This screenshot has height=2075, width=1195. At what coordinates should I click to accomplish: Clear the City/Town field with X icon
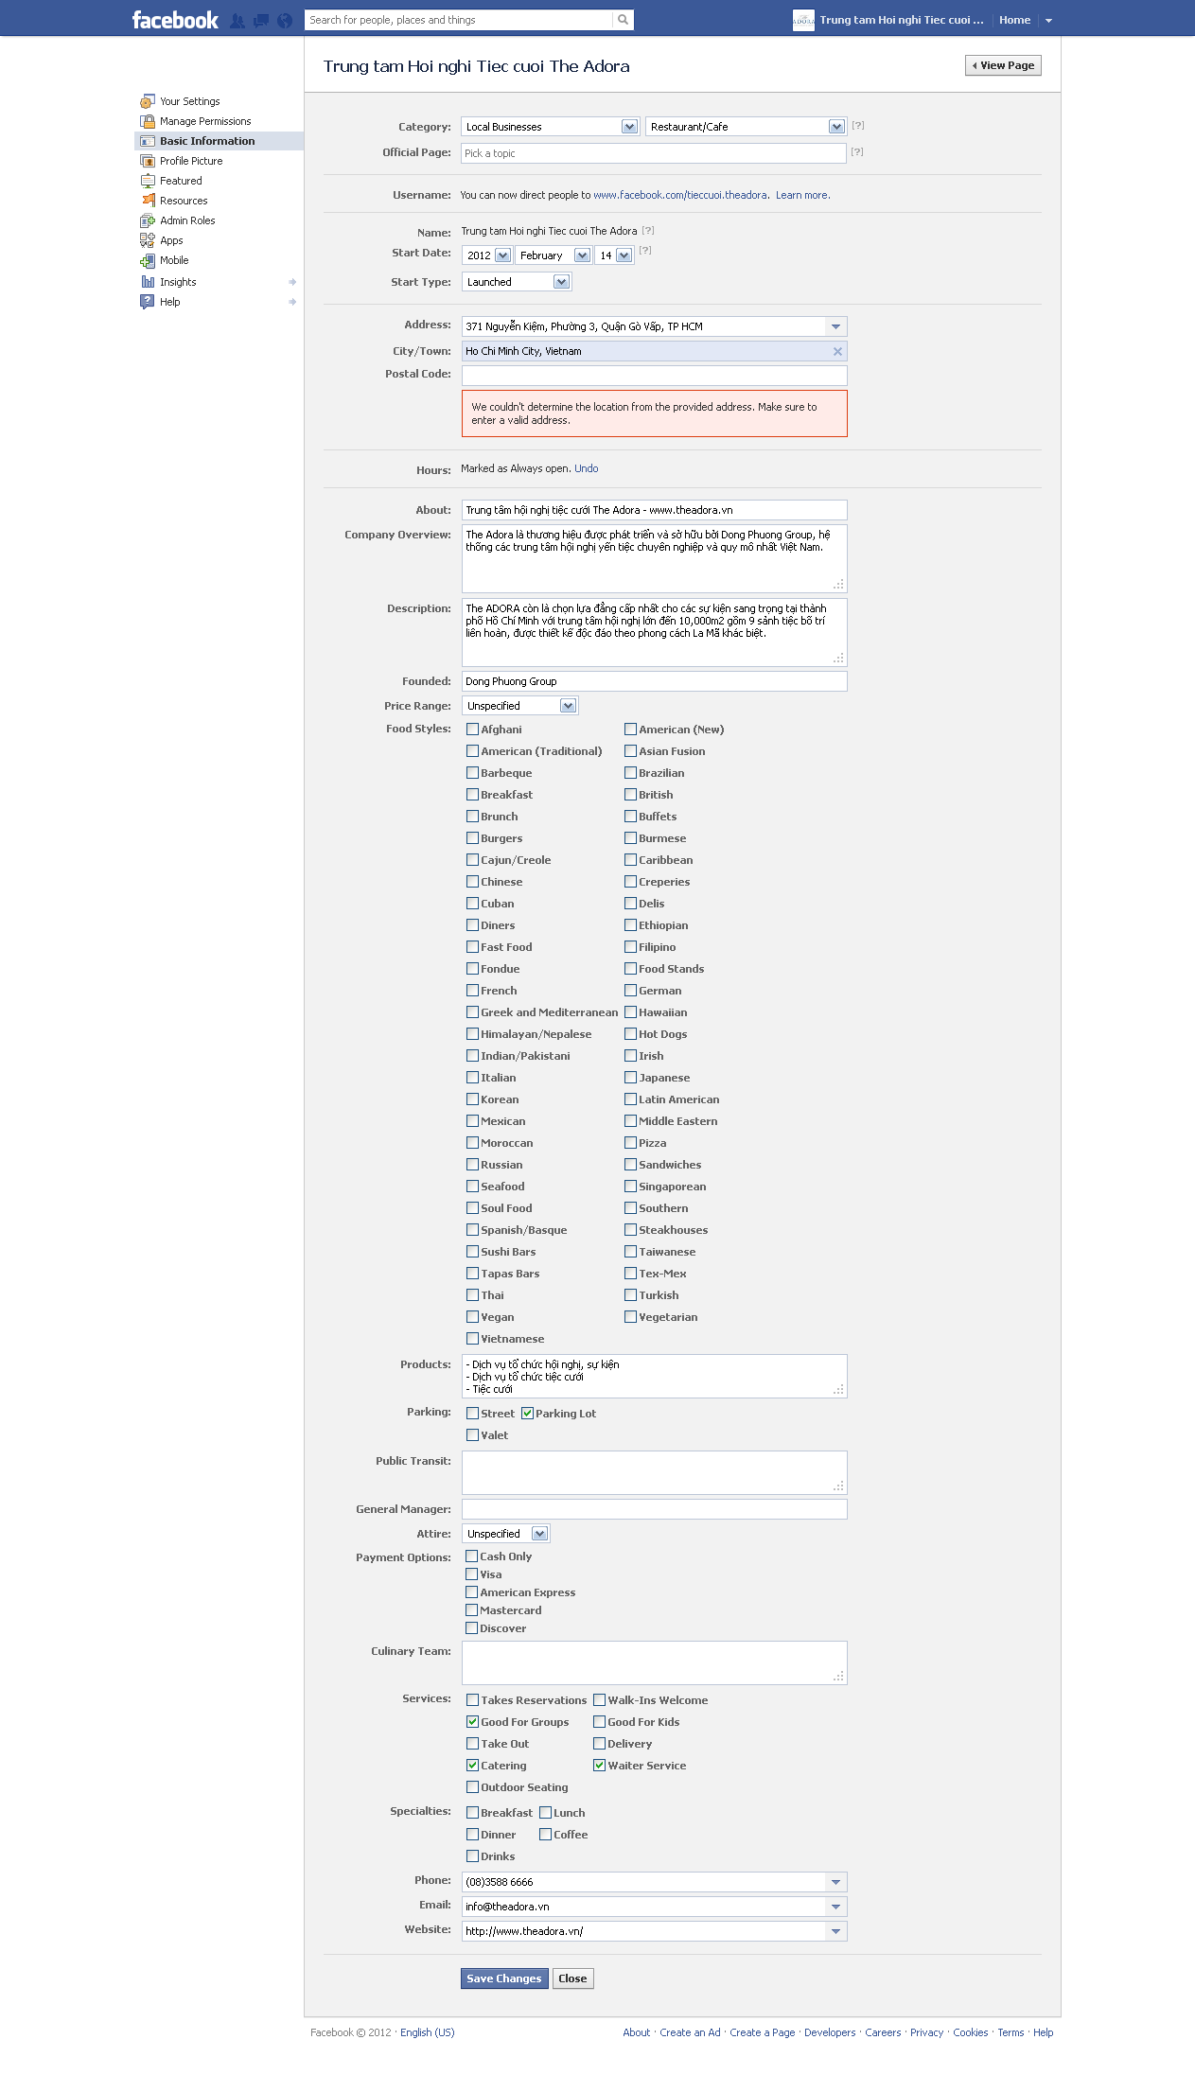837,351
